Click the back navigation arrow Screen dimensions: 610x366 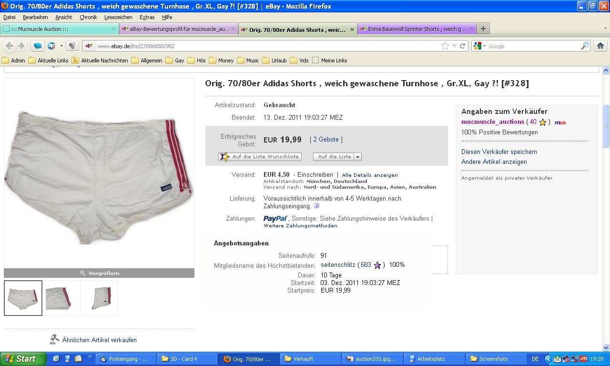click(9, 46)
